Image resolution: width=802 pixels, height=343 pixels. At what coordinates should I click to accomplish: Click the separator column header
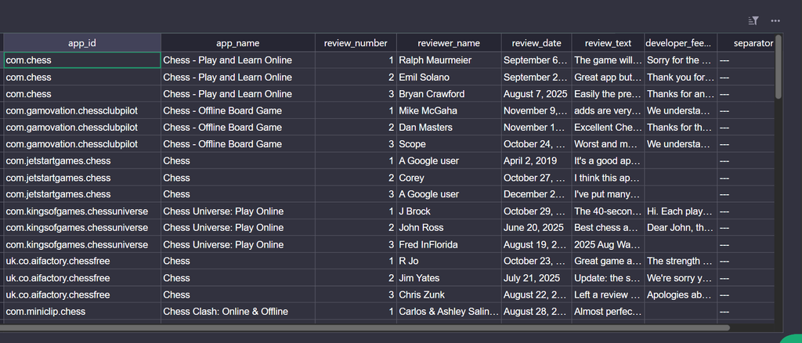click(746, 43)
